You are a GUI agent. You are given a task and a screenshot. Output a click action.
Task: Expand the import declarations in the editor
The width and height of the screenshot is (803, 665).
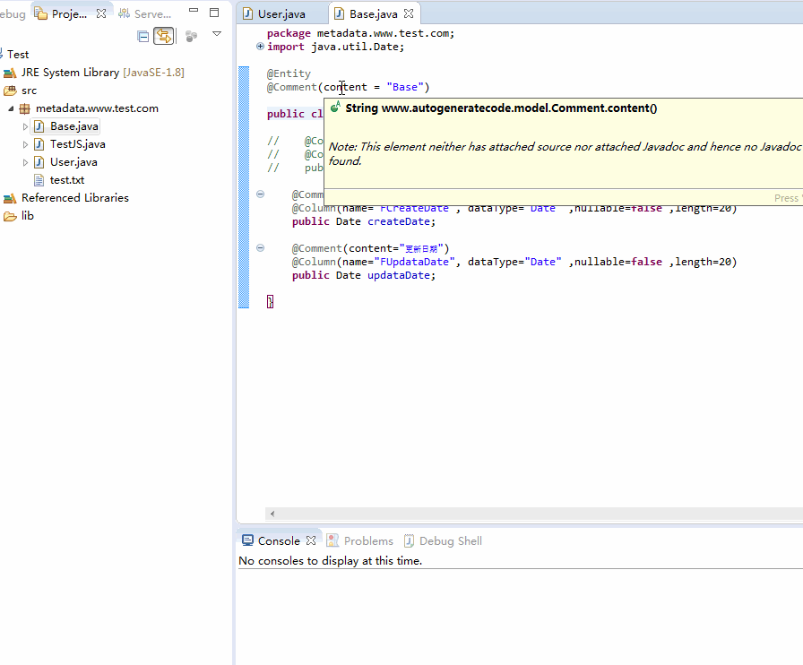(259, 46)
